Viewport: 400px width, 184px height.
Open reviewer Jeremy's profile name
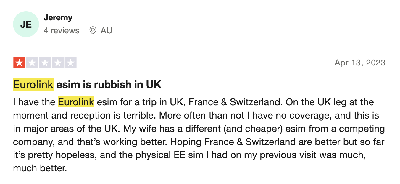click(x=58, y=18)
